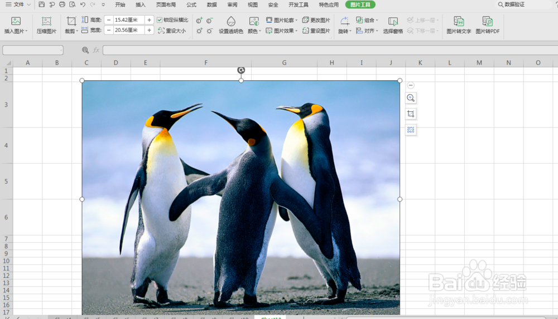Select the 图片工具 tab
The width and height of the screenshot is (558, 319).
pyautogui.click(x=360, y=4)
